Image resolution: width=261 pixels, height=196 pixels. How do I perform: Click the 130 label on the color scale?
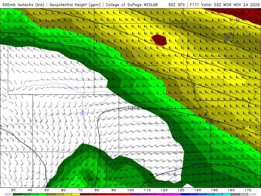181,190
